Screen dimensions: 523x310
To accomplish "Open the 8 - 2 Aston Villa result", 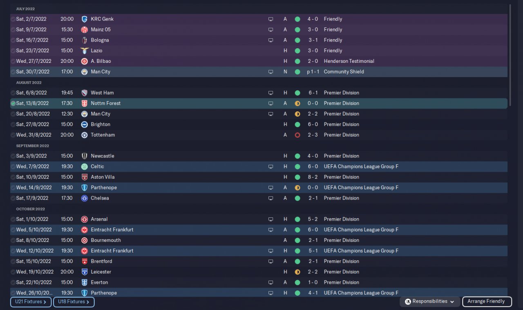I will 313,177.
